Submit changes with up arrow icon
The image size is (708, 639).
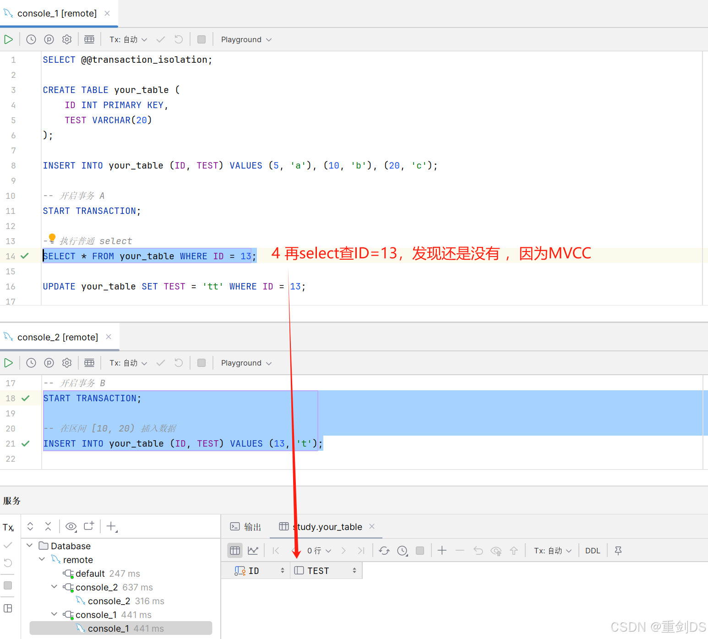click(514, 551)
